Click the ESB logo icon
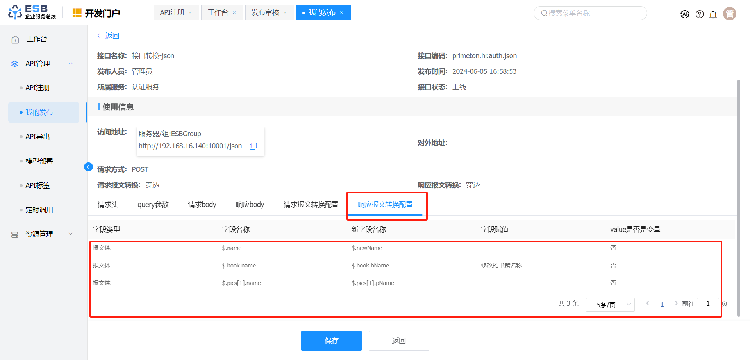The image size is (750, 360). click(16, 12)
